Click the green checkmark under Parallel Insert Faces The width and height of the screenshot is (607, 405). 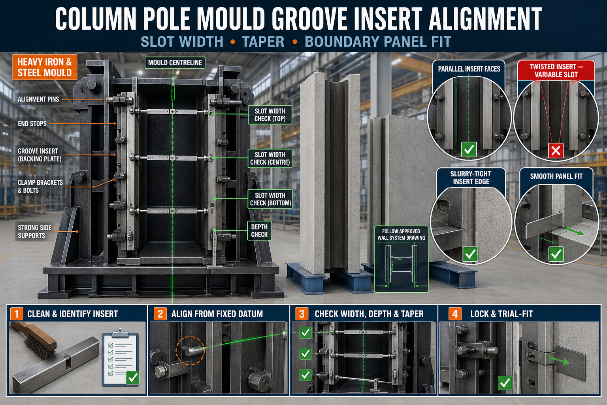click(x=469, y=150)
